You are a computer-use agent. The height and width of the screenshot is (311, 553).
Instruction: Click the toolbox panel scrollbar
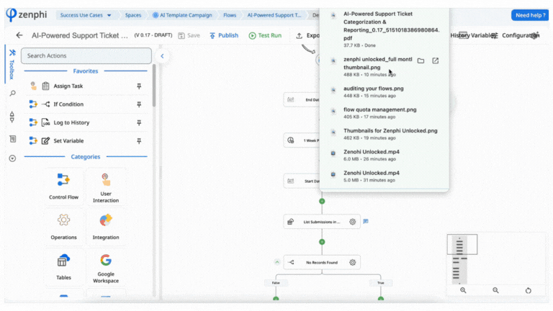pos(154,86)
